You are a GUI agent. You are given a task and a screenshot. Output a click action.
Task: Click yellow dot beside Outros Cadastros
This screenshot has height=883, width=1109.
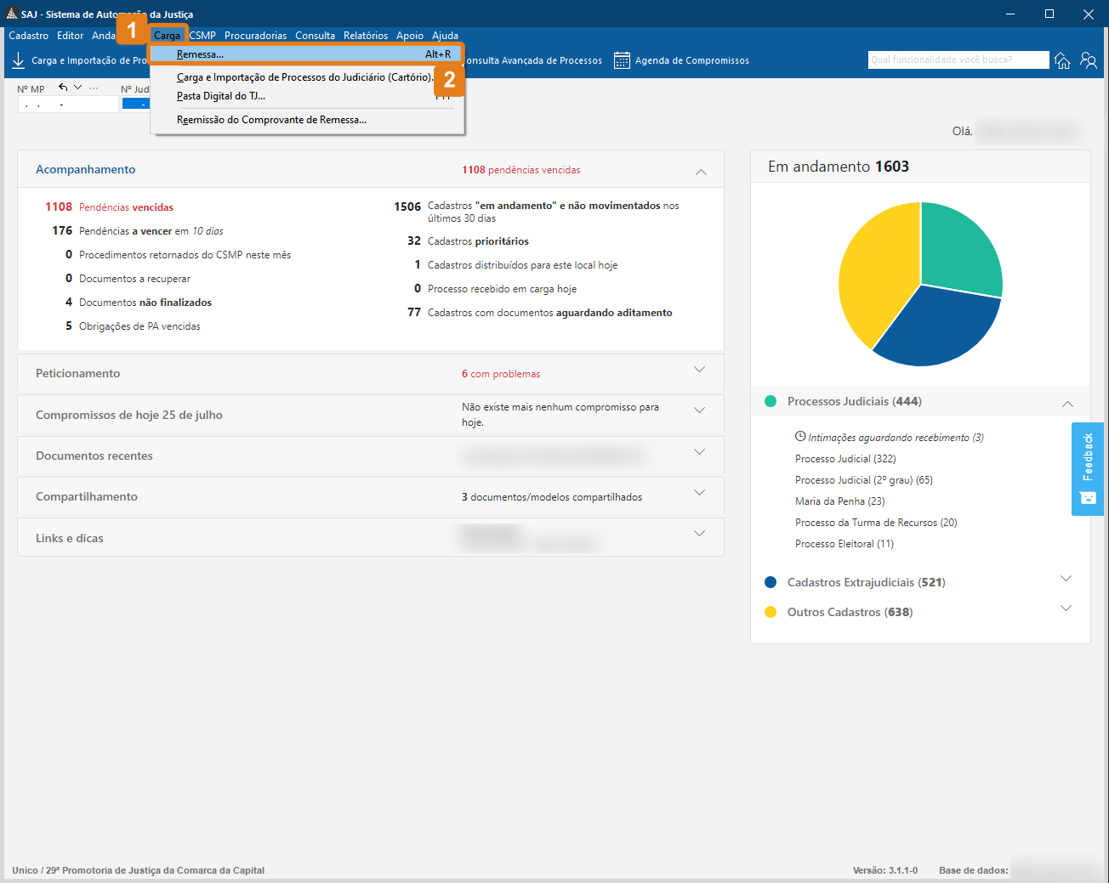pos(771,612)
